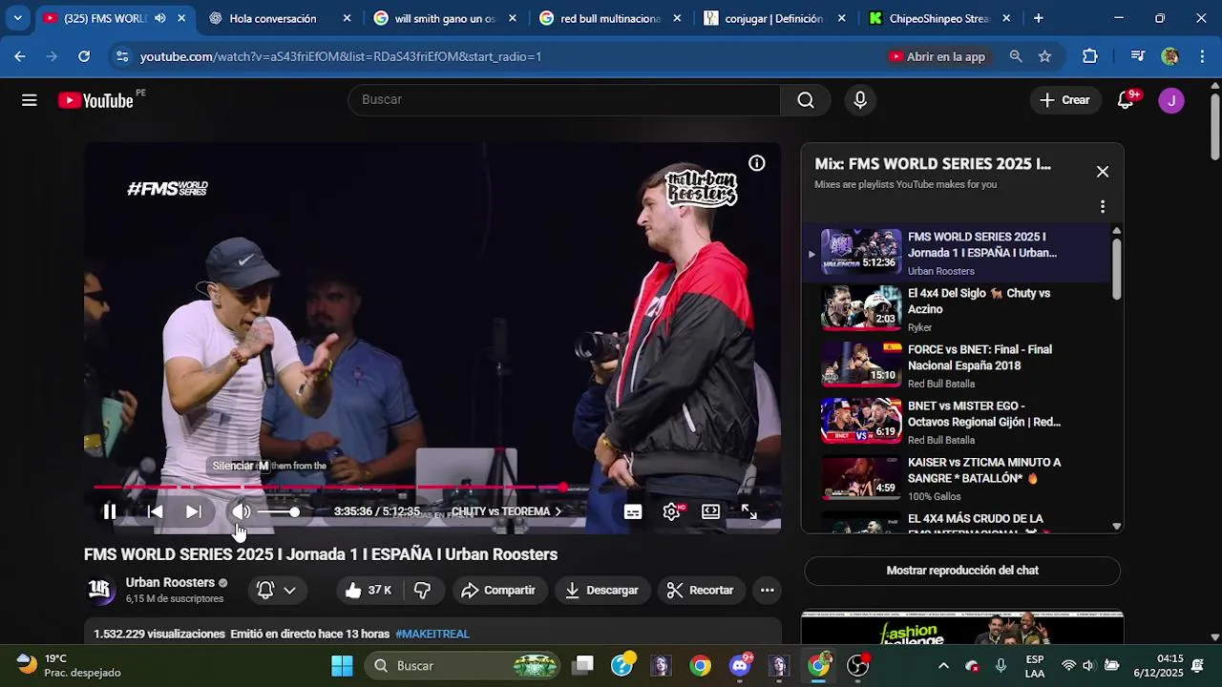Open Chrome extensions puzzle icon
The image size is (1222, 687).
point(1090,56)
